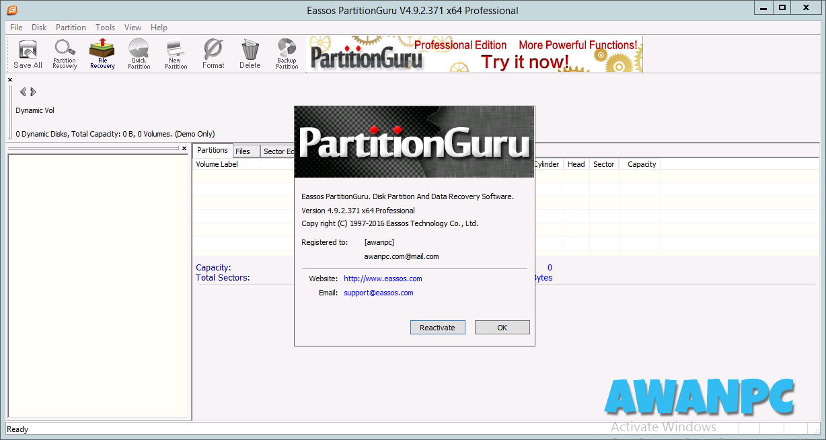Switch to the Partitions tab
This screenshot has height=440, width=826.
click(x=213, y=151)
